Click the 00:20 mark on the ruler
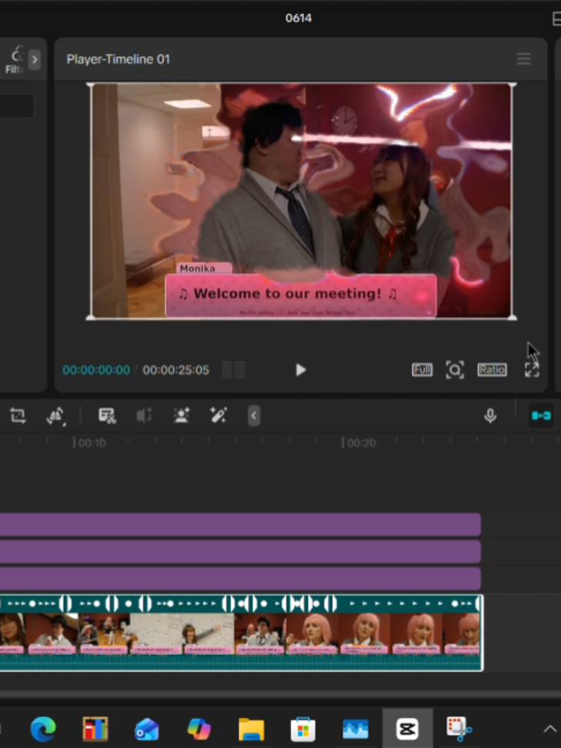The image size is (561, 748). (361, 443)
